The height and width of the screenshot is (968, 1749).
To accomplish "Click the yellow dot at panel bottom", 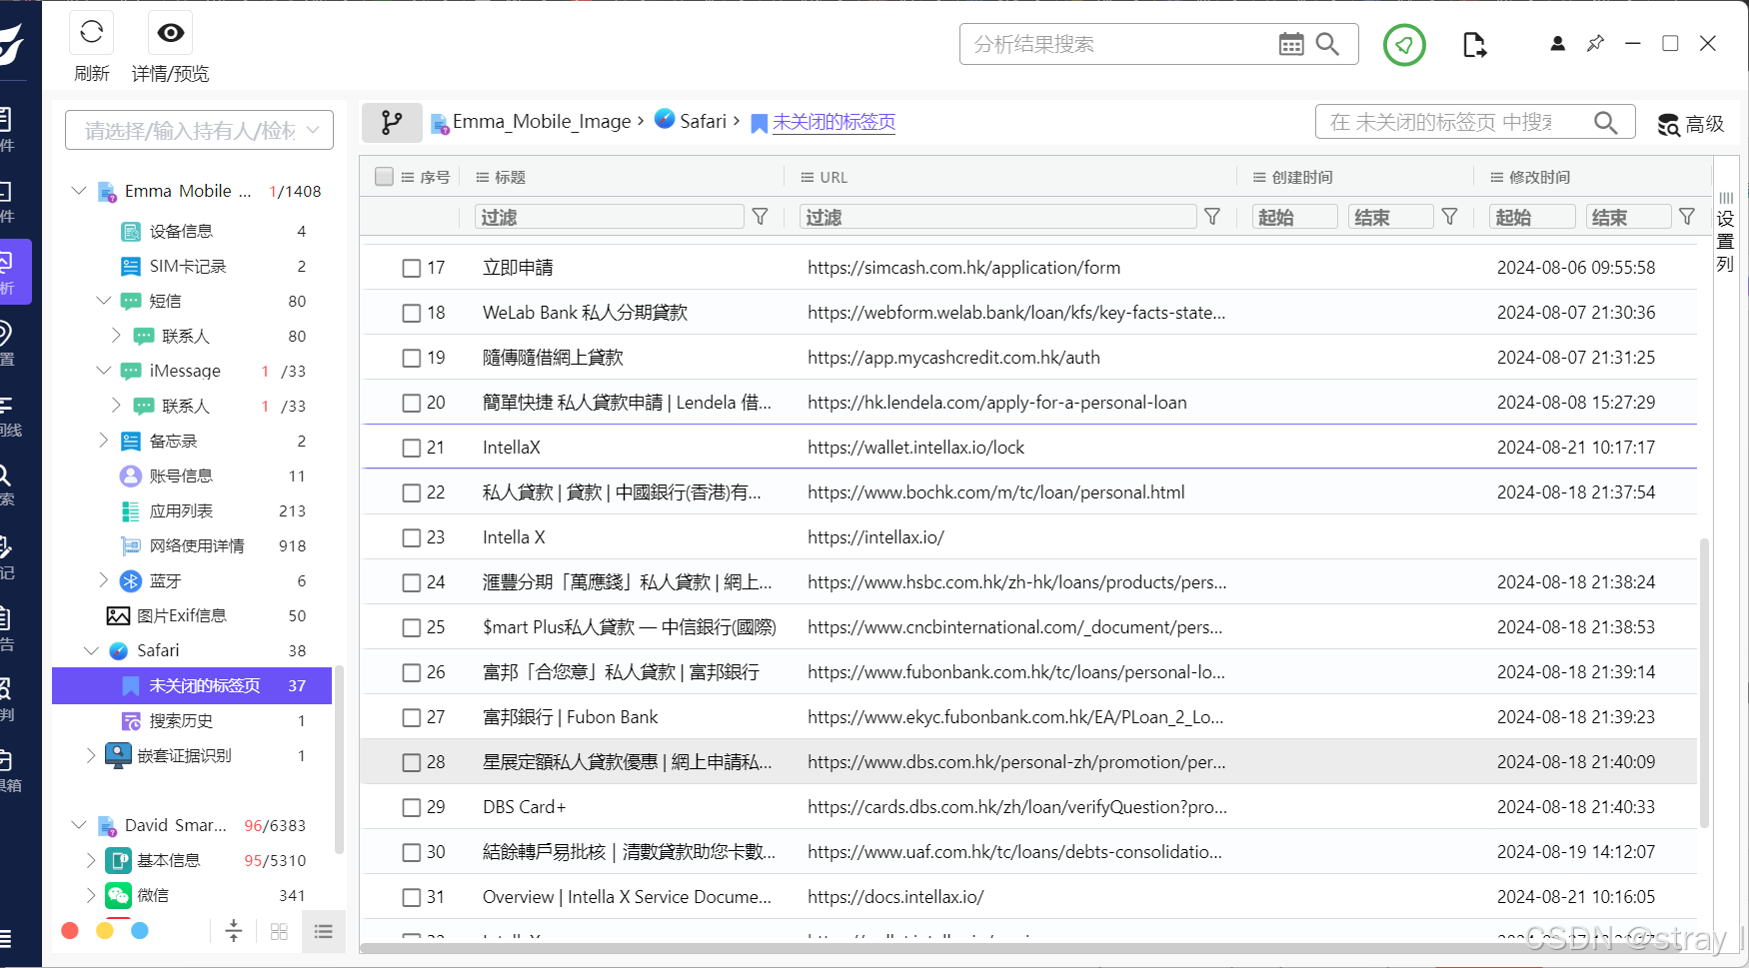I will tap(105, 931).
